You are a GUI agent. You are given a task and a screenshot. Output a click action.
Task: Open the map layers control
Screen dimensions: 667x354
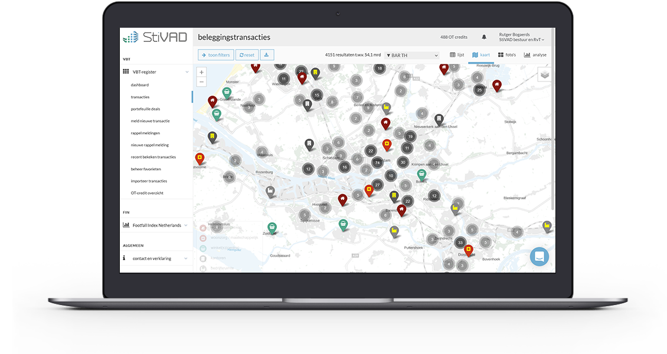pyautogui.click(x=544, y=75)
